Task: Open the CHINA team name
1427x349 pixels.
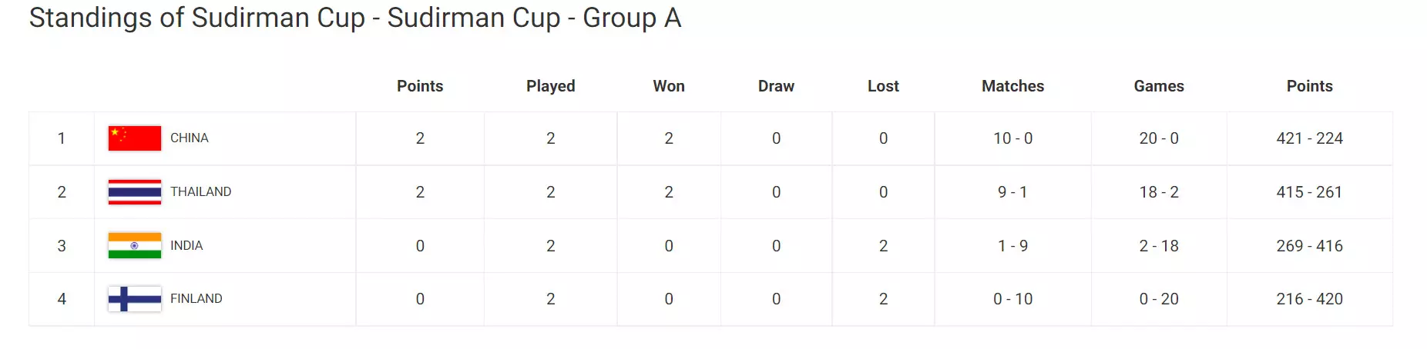Action: pyautogui.click(x=190, y=138)
